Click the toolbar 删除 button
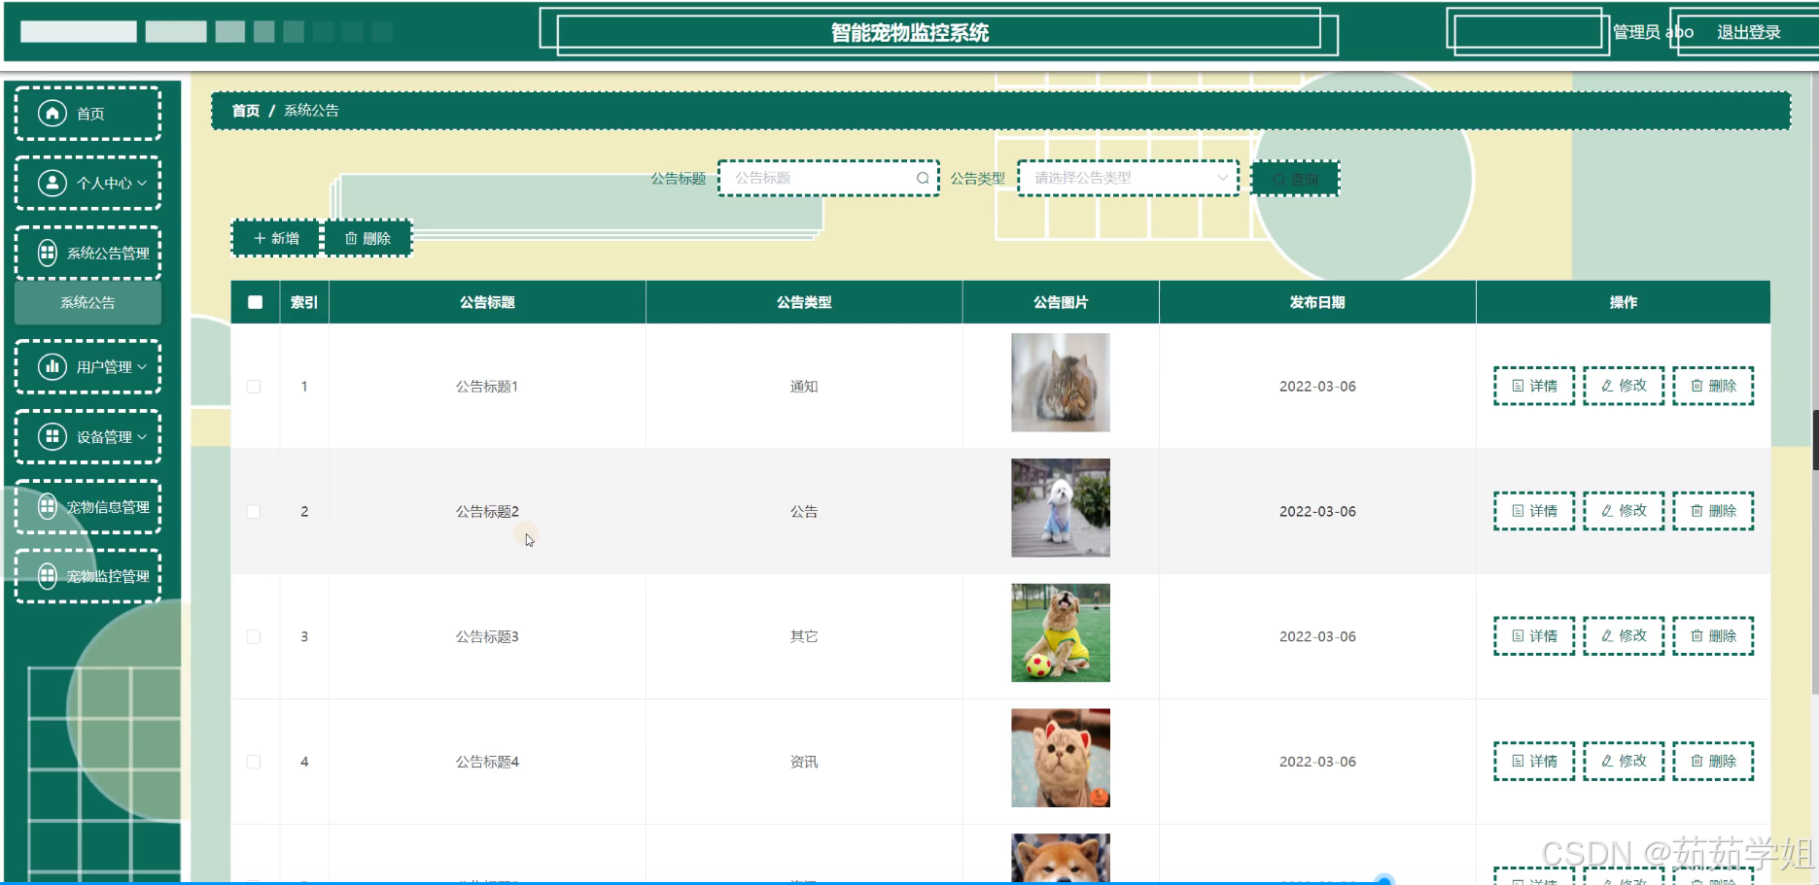 (x=367, y=238)
